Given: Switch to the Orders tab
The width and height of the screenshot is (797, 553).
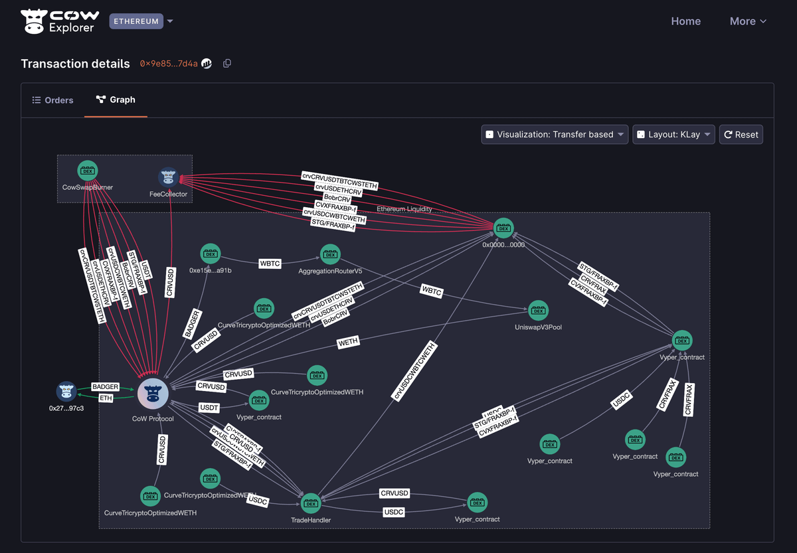Looking at the screenshot, I should pyautogui.click(x=53, y=100).
